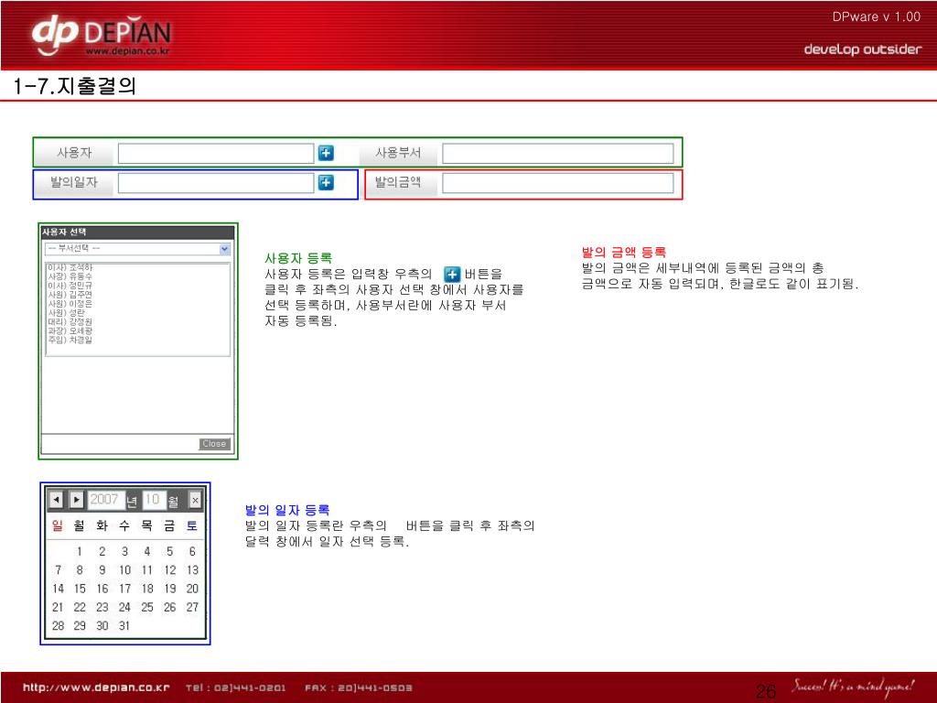Image resolution: width=937 pixels, height=703 pixels.
Task: Select user 주임) 차경일 from list
Action: 70,340
